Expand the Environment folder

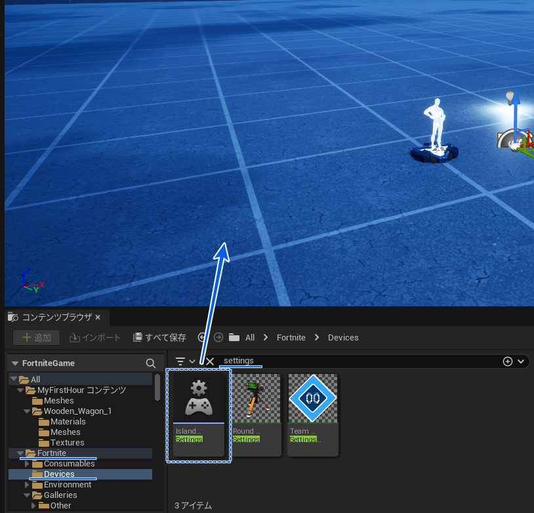(27, 485)
